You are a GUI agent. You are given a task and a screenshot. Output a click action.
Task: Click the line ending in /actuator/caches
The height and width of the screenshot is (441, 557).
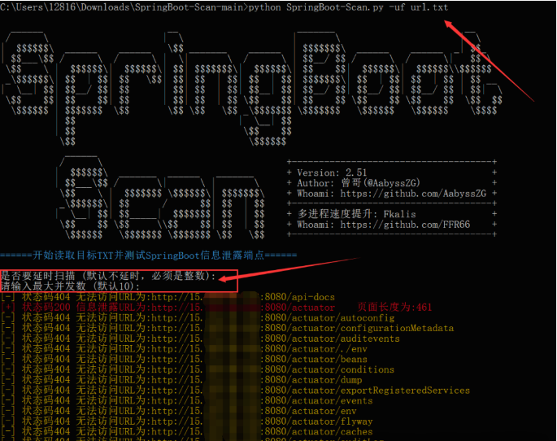point(186,431)
